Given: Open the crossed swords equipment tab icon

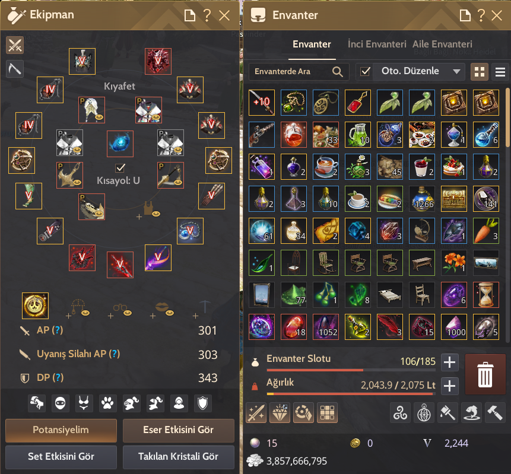Looking at the screenshot, I should 15,45.
